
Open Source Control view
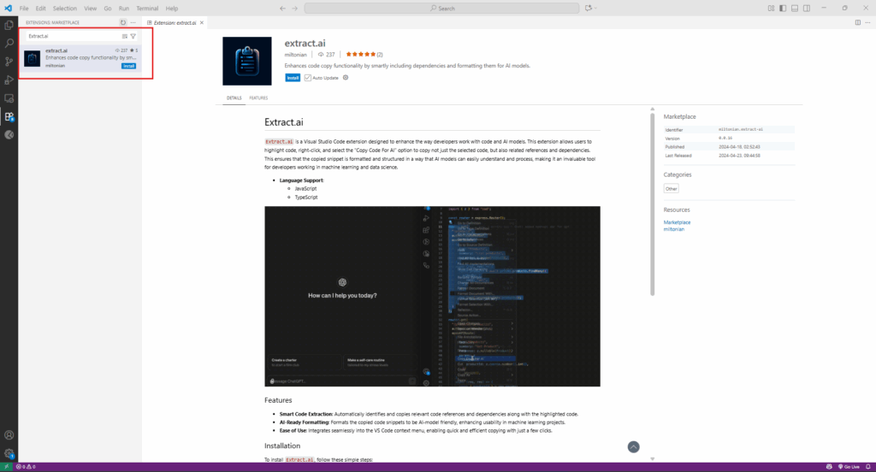(9, 62)
